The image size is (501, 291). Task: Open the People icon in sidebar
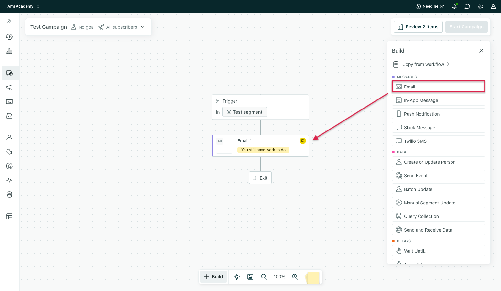[x=9, y=138]
